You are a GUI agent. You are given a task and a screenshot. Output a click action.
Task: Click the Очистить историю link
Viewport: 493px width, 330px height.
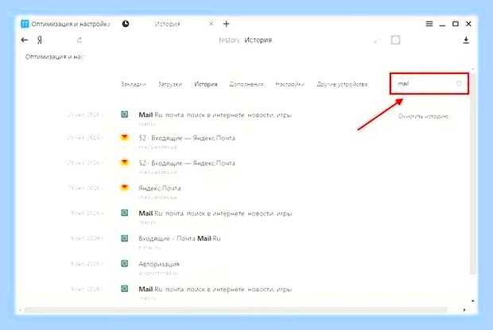[x=423, y=117]
